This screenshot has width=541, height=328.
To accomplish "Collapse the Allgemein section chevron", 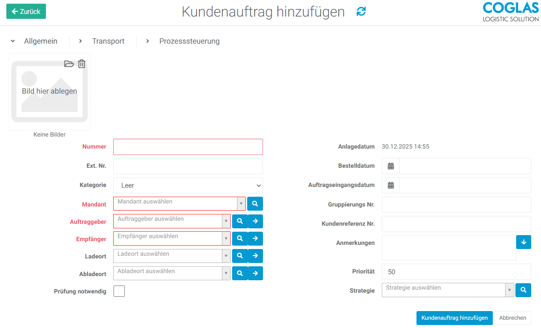I will tap(13, 41).
